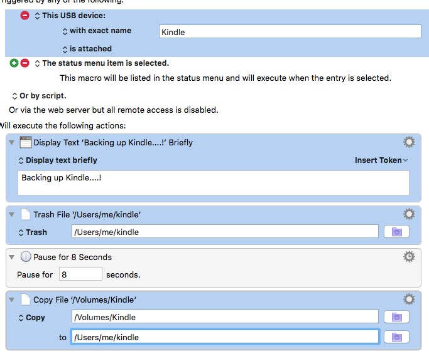Edit Trash path field /Users/me/kindle
Screen dimensions: 429x354
(225, 232)
